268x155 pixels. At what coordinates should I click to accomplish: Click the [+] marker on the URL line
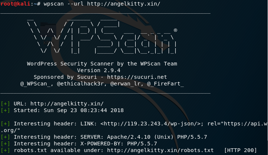coord(6,104)
